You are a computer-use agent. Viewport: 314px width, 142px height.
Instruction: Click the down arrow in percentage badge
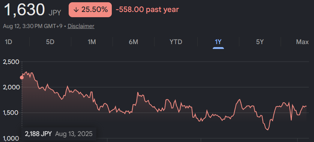click(x=76, y=10)
